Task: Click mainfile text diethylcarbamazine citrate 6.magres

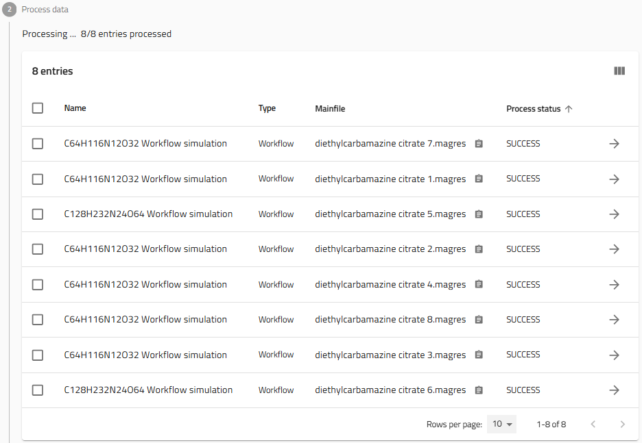Action: (390, 390)
